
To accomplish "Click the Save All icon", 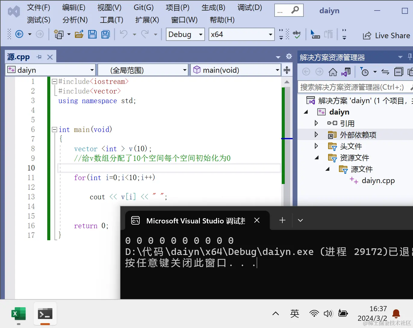I will (106, 34).
